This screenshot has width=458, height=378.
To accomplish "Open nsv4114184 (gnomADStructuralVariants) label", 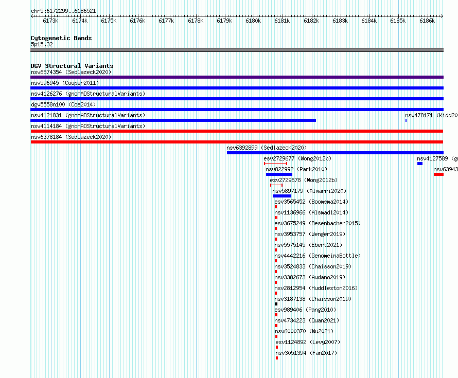I will pyautogui.click(x=88, y=126).
